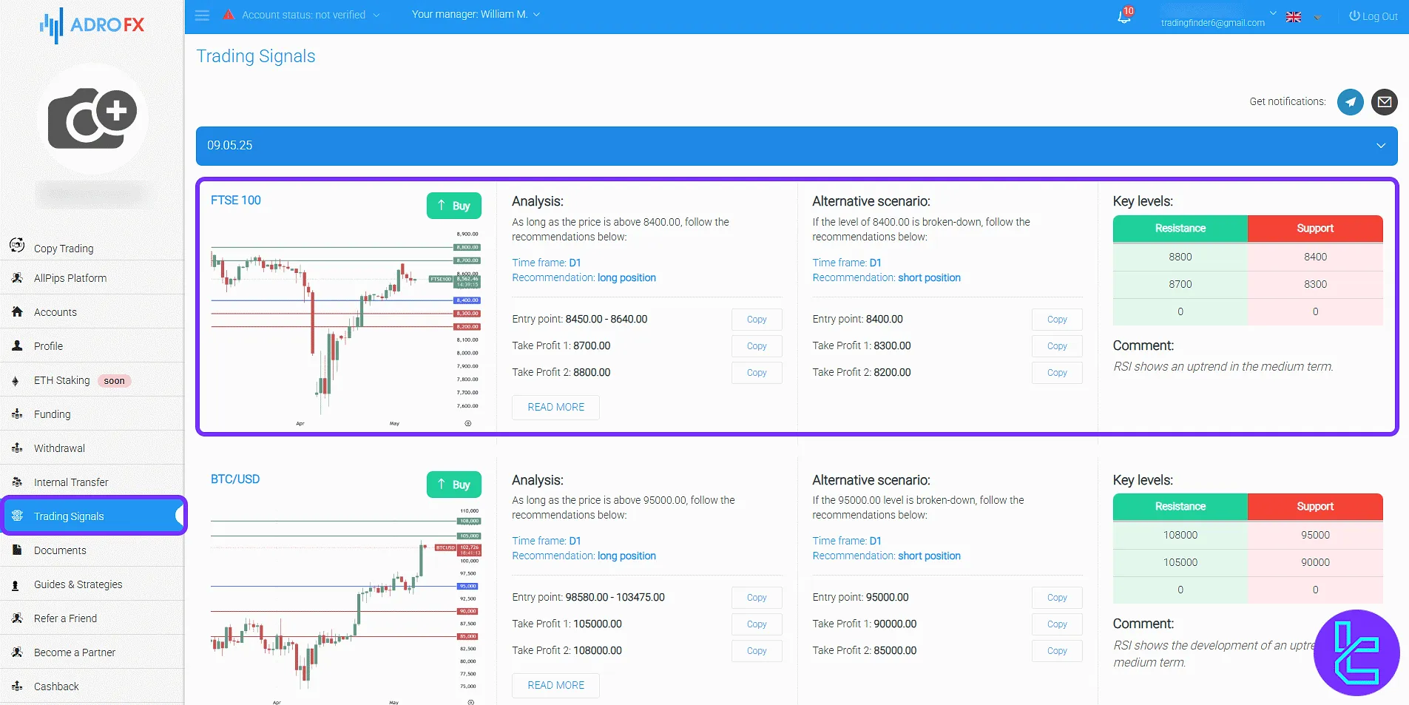Copy FTSE alternative Take Profit 1: 8300.00
The width and height of the screenshot is (1409, 705).
[x=1057, y=346]
